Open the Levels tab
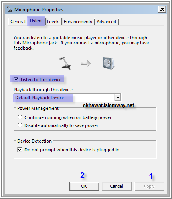This screenshot has height=199, width=172. tap(53, 22)
